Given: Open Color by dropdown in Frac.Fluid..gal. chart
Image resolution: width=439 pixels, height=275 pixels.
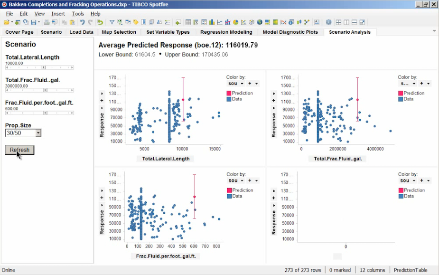Looking at the screenshot, I should click(407, 84).
